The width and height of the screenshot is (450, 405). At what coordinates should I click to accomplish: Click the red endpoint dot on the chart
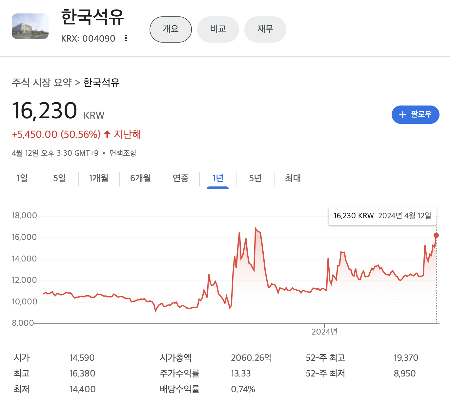tap(436, 235)
